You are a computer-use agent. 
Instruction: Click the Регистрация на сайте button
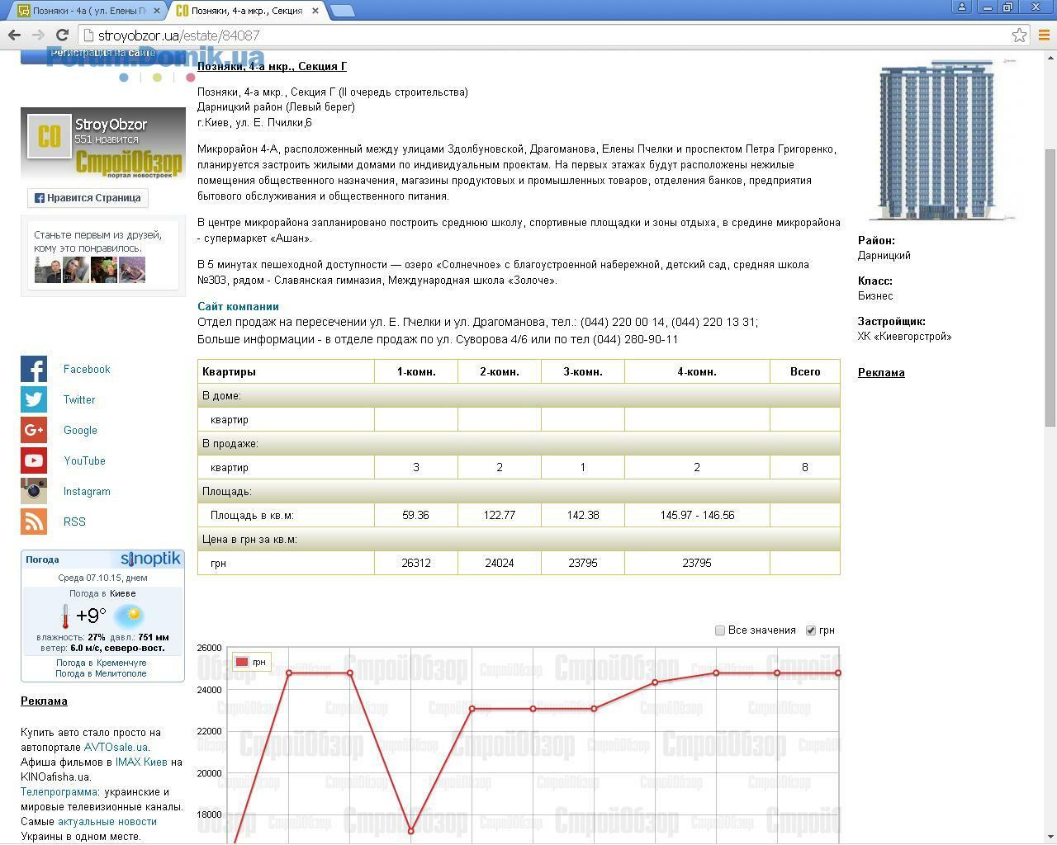click(102, 54)
